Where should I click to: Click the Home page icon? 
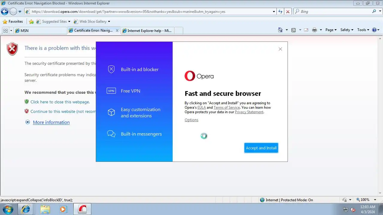[280, 30]
